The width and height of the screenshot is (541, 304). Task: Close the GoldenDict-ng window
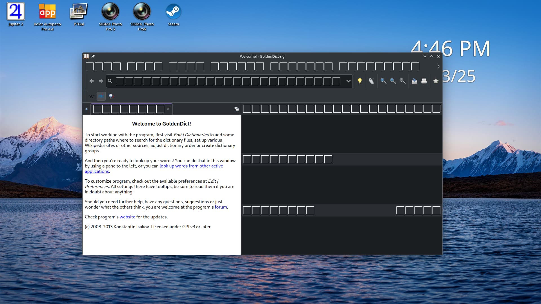(x=438, y=56)
